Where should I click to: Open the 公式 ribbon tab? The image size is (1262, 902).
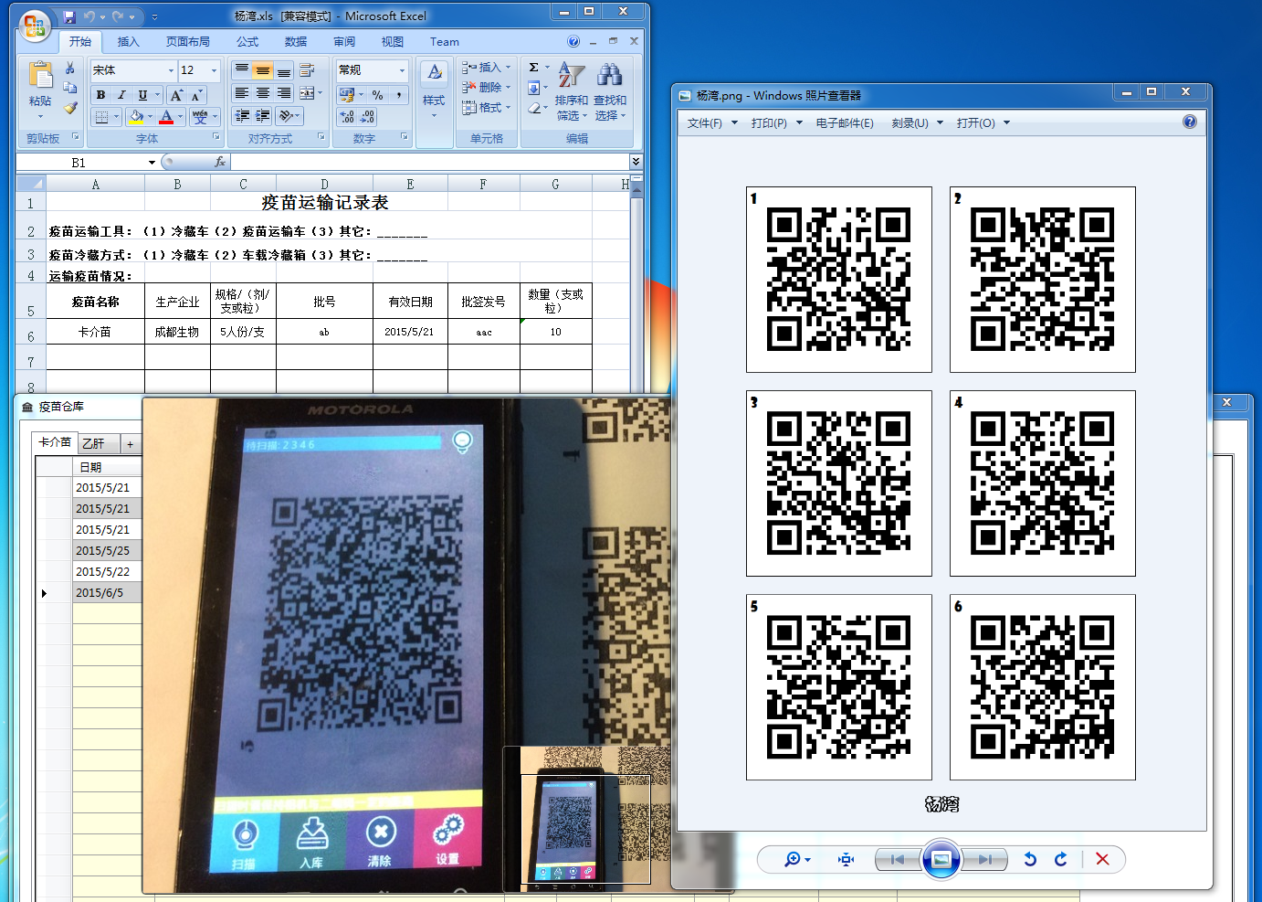tap(247, 42)
